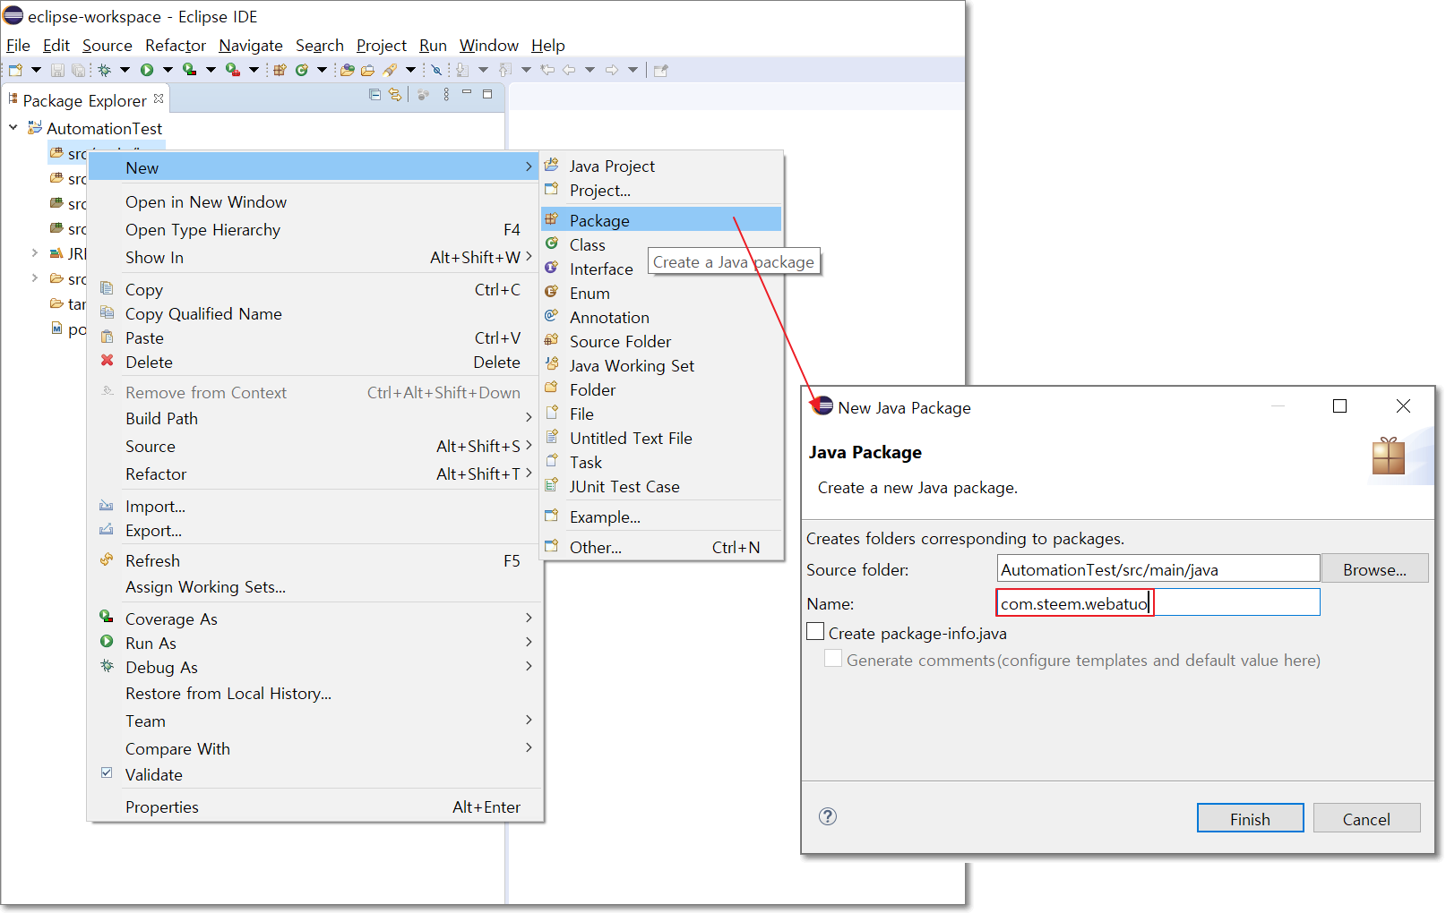Choose Source Folder from New submenu
Viewport: 1446px width, 913px height.
[661, 341]
